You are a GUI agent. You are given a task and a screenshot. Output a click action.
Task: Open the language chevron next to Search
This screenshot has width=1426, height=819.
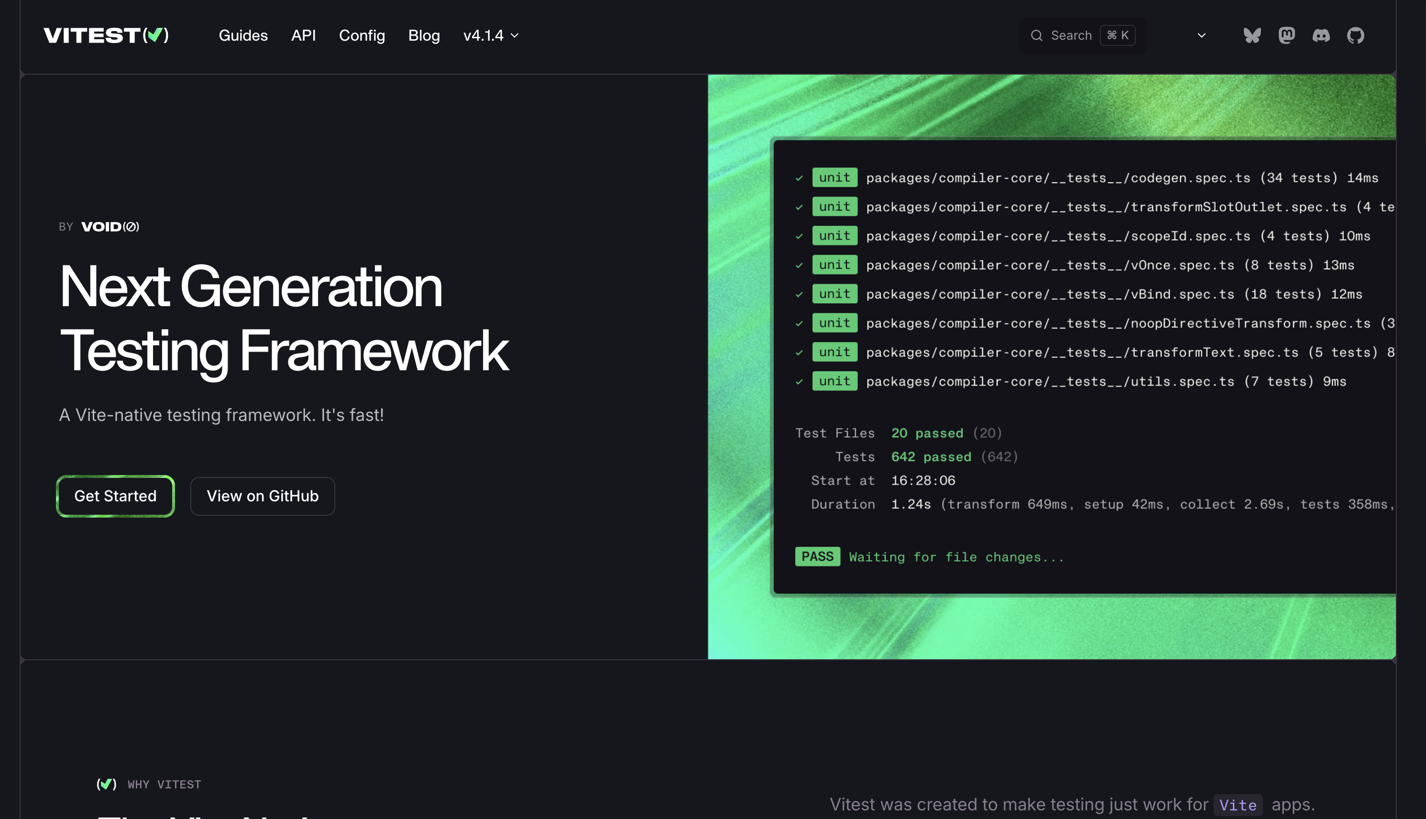coord(1202,35)
